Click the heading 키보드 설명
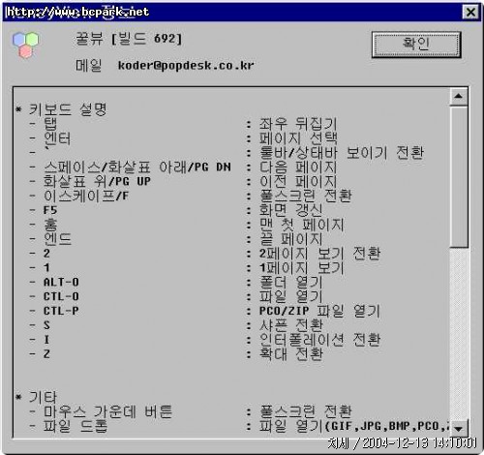The height and width of the screenshot is (455, 484). [68, 109]
